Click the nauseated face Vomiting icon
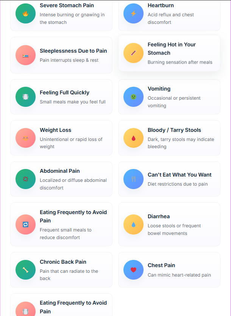 tap(133, 97)
